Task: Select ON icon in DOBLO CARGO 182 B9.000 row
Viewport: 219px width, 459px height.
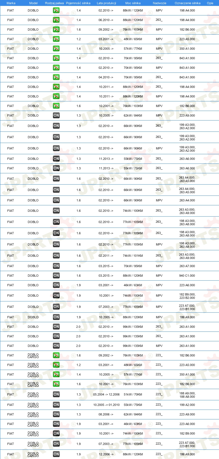Action: tap(56, 433)
